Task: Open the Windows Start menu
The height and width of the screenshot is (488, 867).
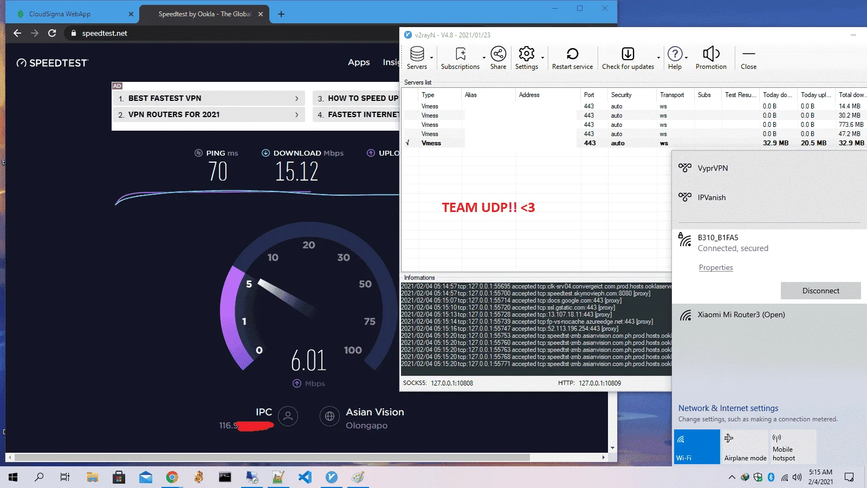Action: (x=13, y=477)
